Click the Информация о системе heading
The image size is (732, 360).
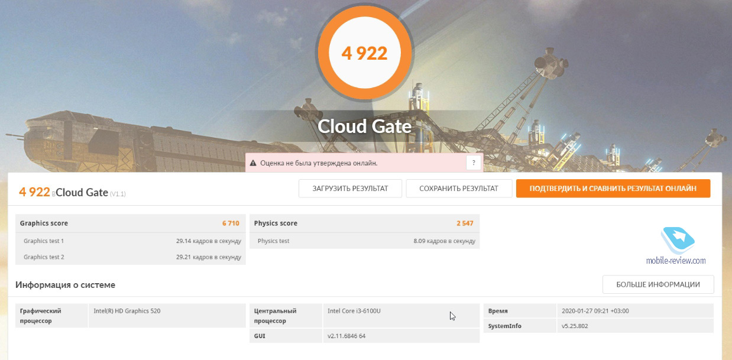tap(66, 285)
